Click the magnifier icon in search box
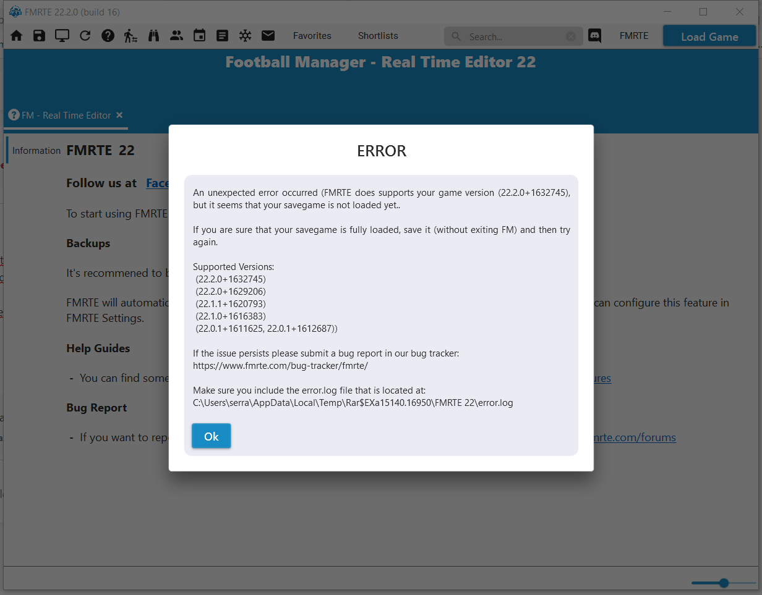762x595 pixels. coord(456,36)
